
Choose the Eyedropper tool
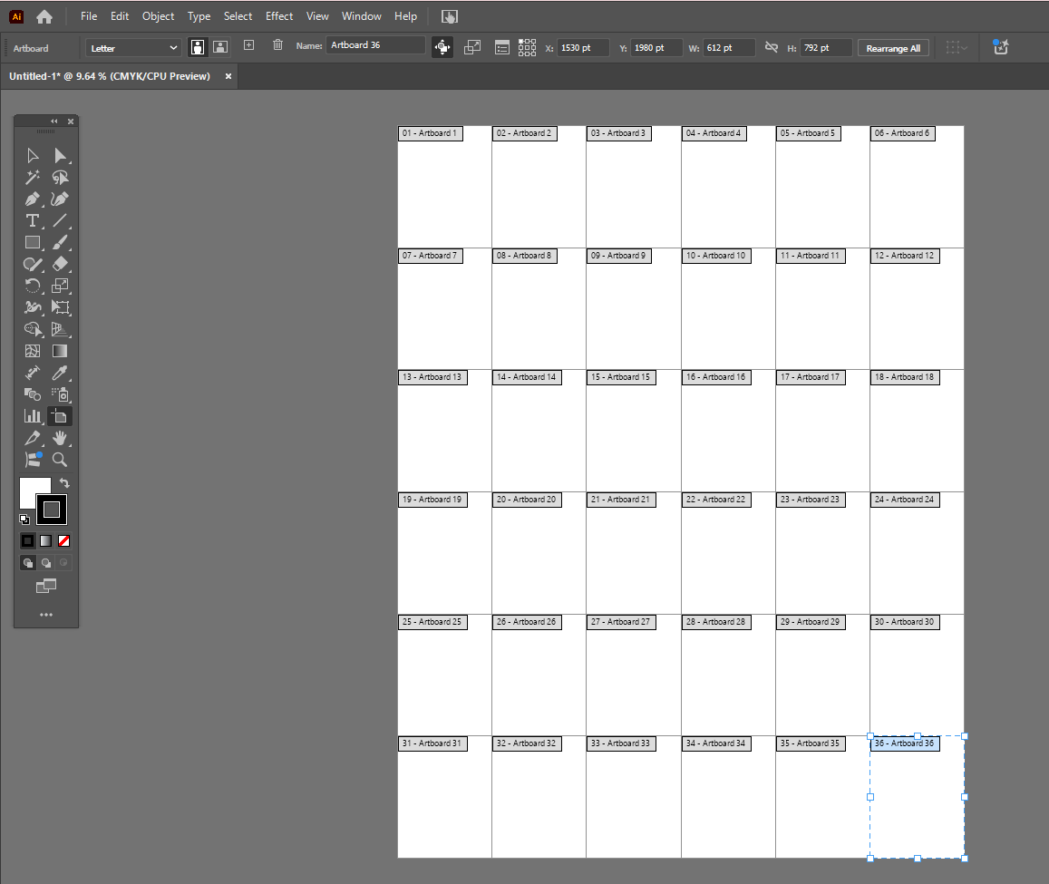[60, 373]
